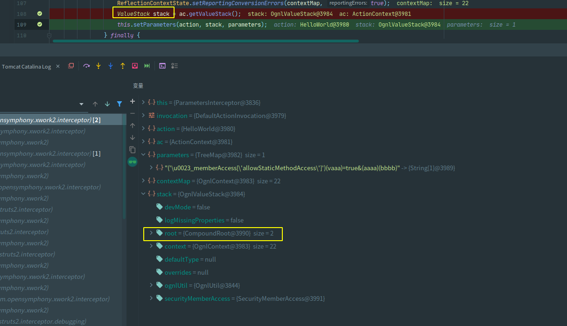Click the pink Drop Frame icon
Screen dimensions: 567x326
pyautogui.click(x=135, y=66)
